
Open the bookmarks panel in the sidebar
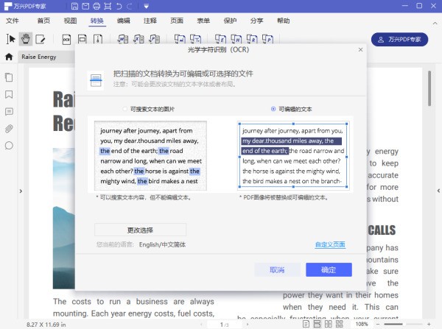tap(9, 94)
